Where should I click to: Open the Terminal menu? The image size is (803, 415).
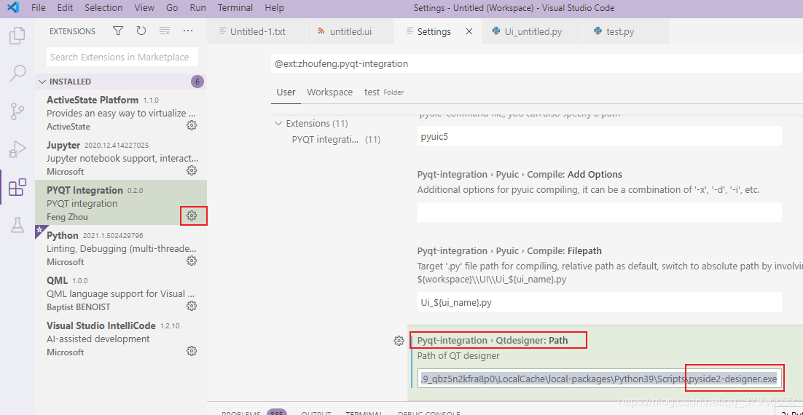pyautogui.click(x=235, y=8)
